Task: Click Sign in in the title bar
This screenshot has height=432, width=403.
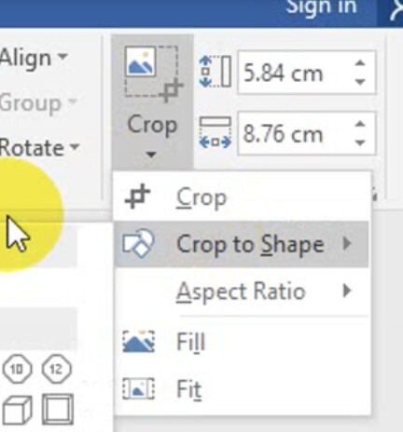Action: pyautogui.click(x=321, y=7)
